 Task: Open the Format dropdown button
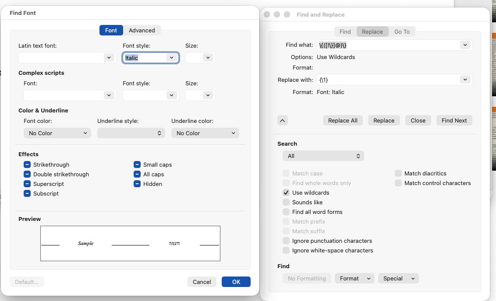[x=354, y=279]
